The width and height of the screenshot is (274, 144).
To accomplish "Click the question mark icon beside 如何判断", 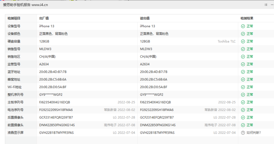I will tap(243, 132).
